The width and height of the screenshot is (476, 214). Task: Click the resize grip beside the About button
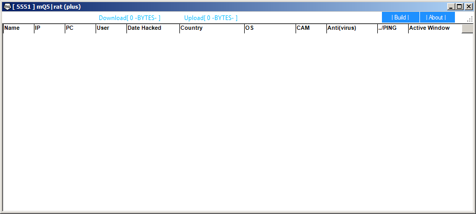click(470, 19)
